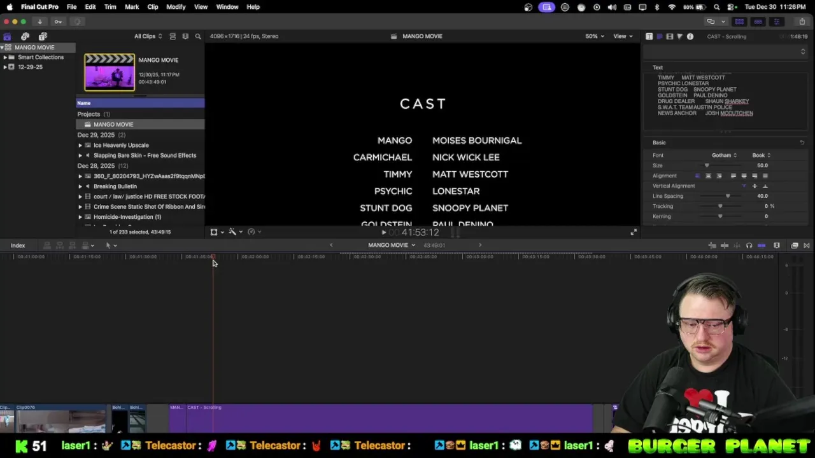Toggle the Inspector panel visibility

point(776,22)
